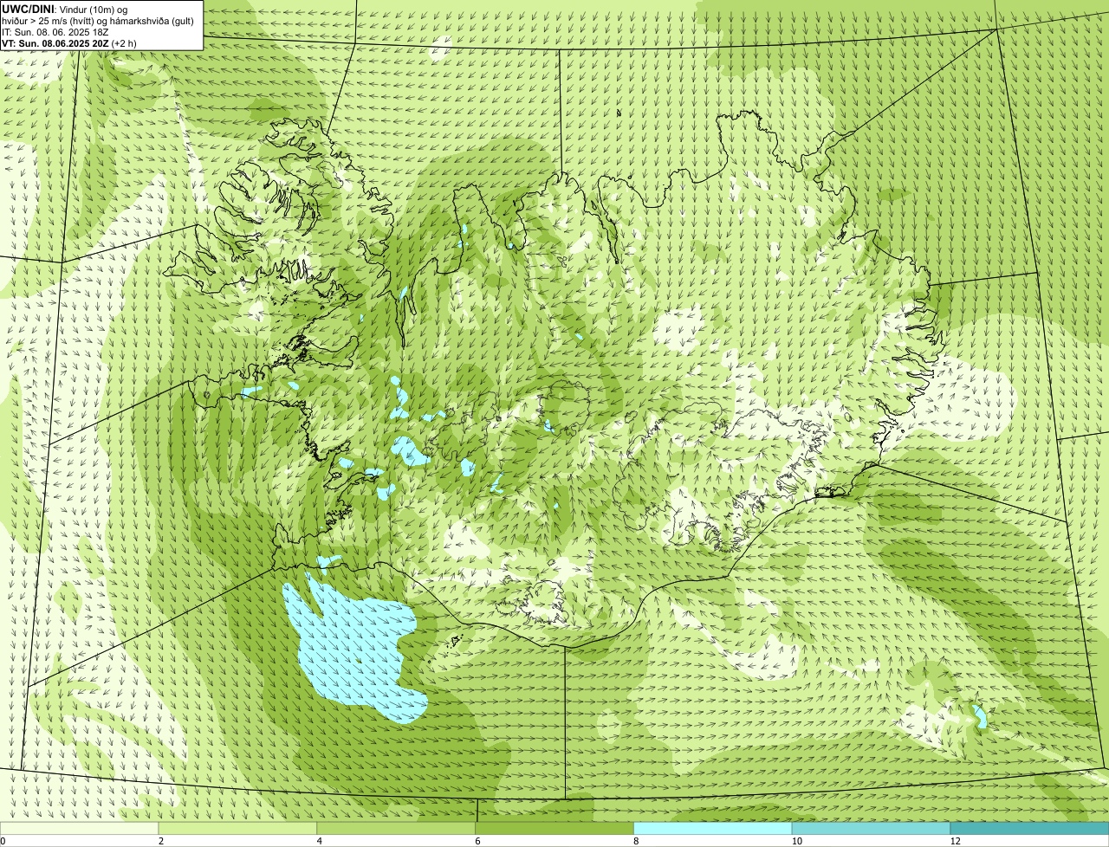The height and width of the screenshot is (847, 1109).
Task: Select the 10–12 turquoise color bar segment
Action: click(871, 828)
